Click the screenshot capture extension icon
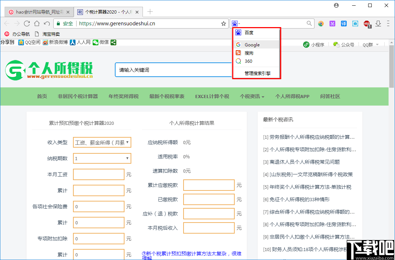Screen dimensions: 395x260 (x=355, y=23)
